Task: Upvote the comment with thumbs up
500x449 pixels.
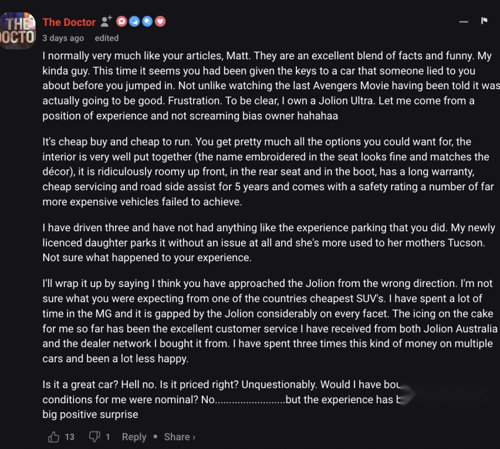Action: click(x=53, y=437)
